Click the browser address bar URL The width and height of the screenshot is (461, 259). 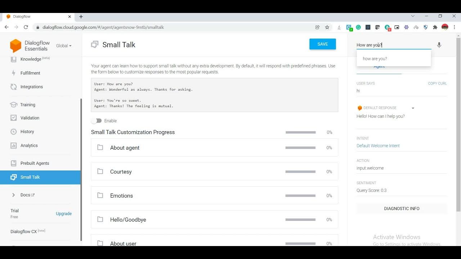(103, 27)
